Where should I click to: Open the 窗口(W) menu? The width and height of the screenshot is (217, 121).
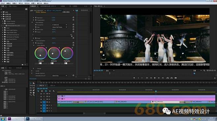[40, 3]
